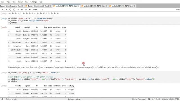Image resolution: width=180 pixels, height=101 pixels.
Task: Open the Settings menu
Action: pyautogui.click(x=33, y=2)
